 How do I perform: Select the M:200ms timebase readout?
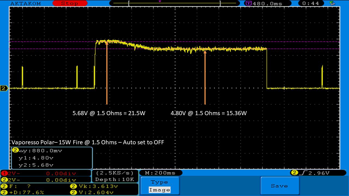160,173
